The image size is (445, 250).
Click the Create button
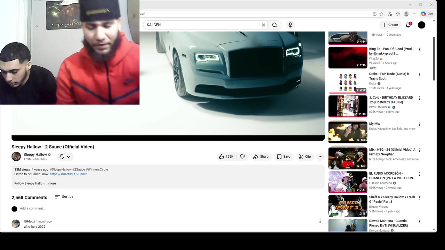coord(390,25)
